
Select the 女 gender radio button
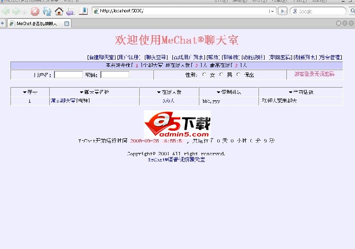(x=204, y=74)
